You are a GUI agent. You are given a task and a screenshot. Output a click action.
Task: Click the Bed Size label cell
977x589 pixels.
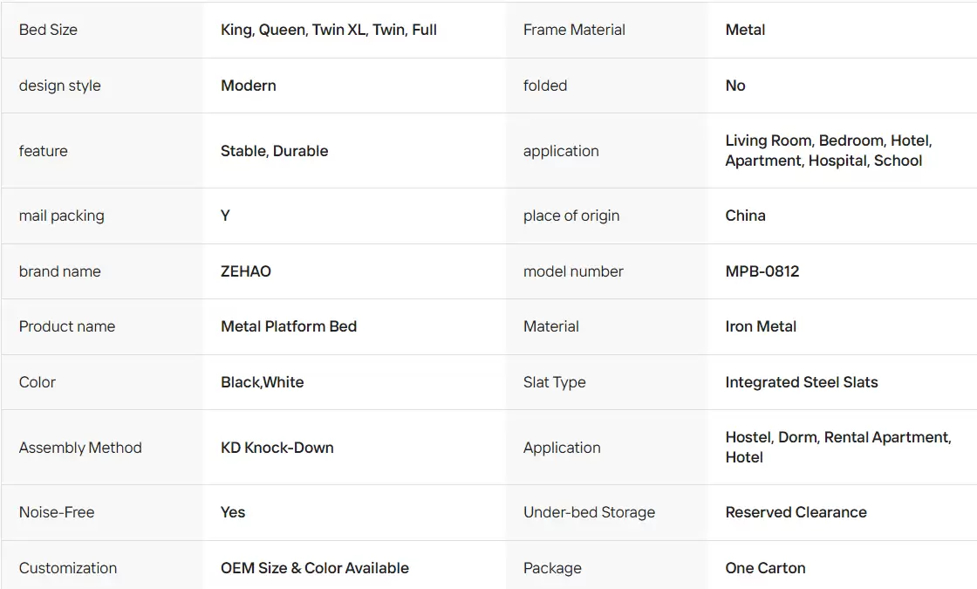[x=101, y=30]
